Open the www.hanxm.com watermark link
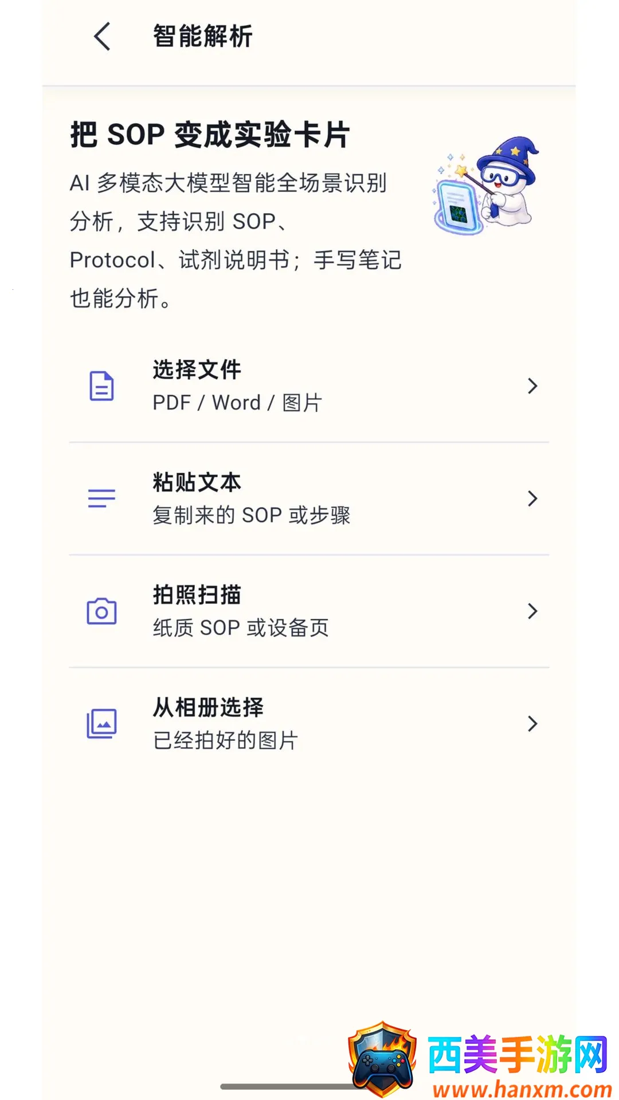This screenshot has width=619, height=1100. pos(522,1087)
